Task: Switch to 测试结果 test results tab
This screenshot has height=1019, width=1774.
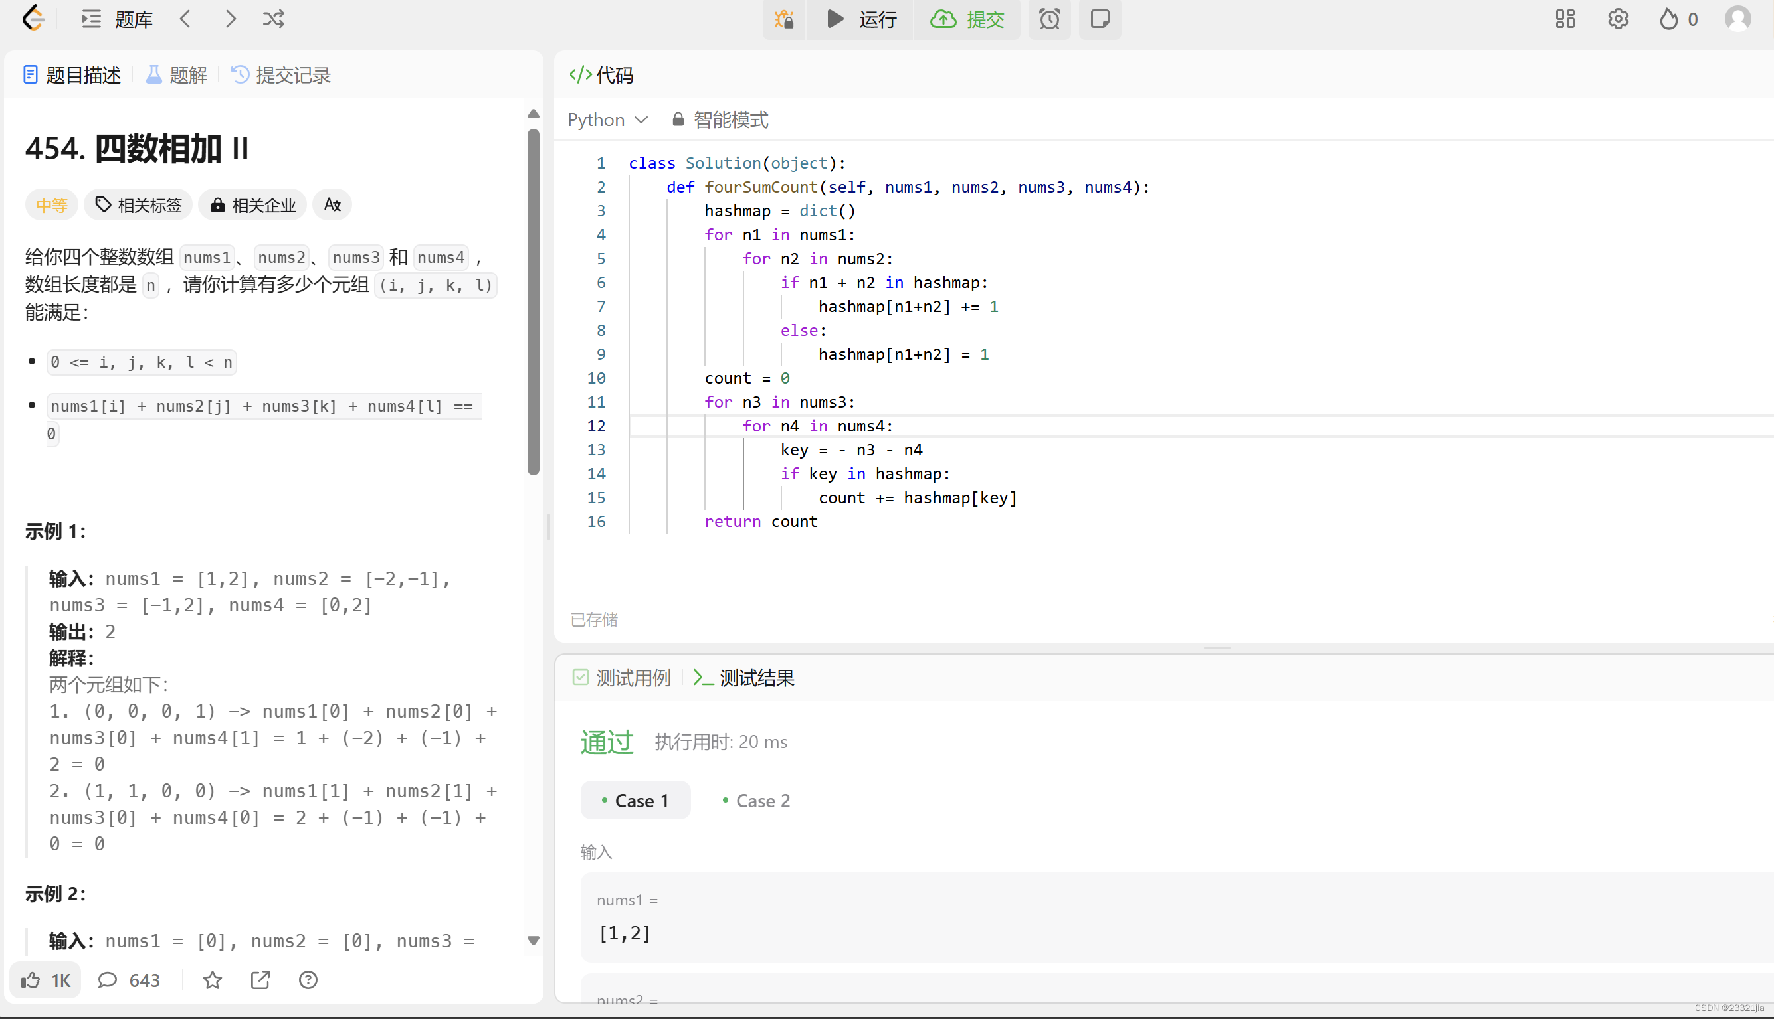Action: click(743, 678)
